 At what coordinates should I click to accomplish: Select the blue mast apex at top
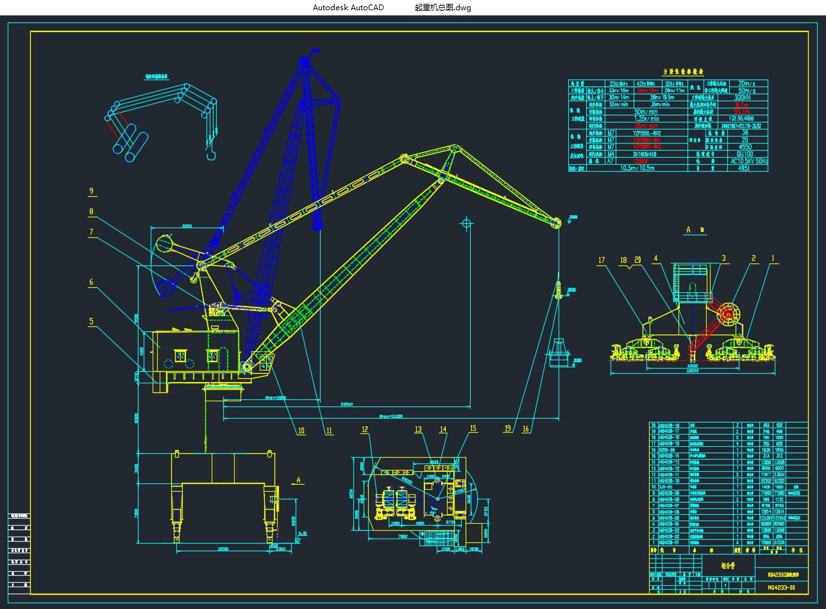(304, 61)
